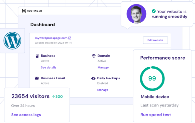Open external link icon beside mywordpresspage.com
Image resolution: width=195 pixels, height=123 pixels.
tap(70, 38)
